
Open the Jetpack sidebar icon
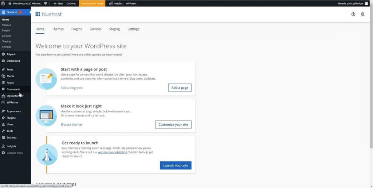tap(3, 54)
